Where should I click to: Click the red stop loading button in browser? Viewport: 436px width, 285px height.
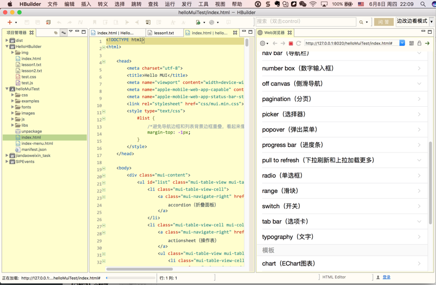pos(290,43)
